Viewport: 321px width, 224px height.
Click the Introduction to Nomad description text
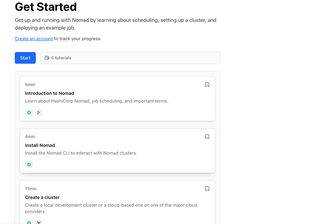click(96, 101)
